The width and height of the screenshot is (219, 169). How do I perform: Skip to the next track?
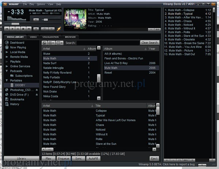pyautogui.click(x=28, y=28)
